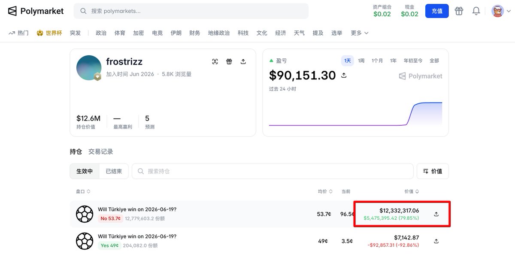515x266 pixels.
Task: Open the user avatar menu in header
Action: tap(501, 11)
